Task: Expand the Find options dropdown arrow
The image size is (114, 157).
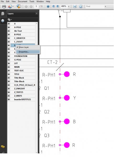Action: tap(105, 7)
